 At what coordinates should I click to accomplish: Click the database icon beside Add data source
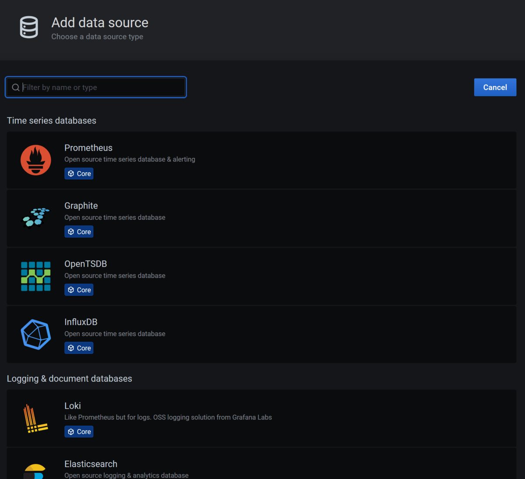(29, 27)
